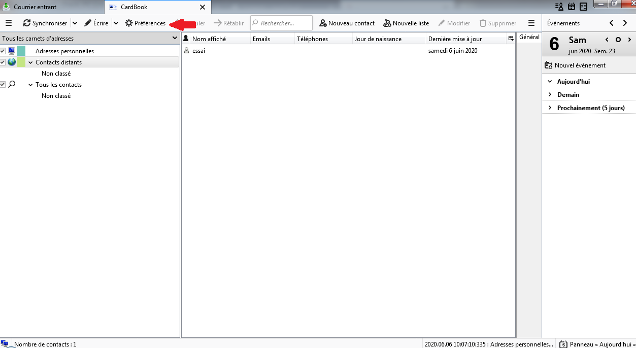Screen dimensions: 636x348
Task: Select the Général tab
Action: coord(529,37)
